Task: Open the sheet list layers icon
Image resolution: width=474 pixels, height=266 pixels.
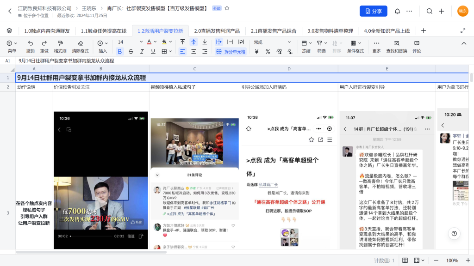Action: (9, 31)
